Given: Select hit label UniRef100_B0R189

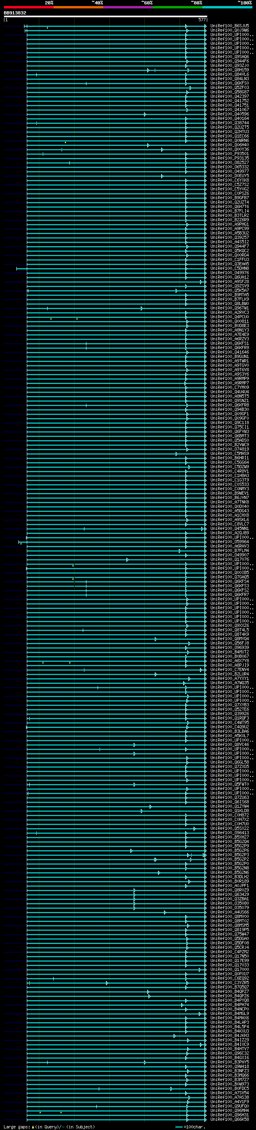Looking at the screenshot, I should click(230, 881).
